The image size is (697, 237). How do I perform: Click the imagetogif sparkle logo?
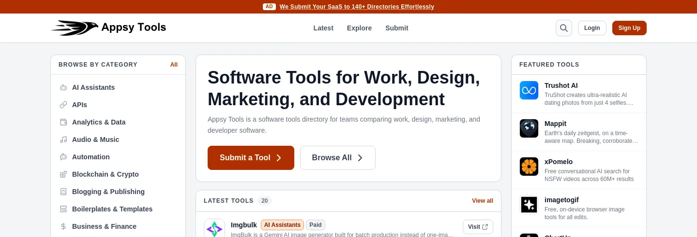[529, 205]
